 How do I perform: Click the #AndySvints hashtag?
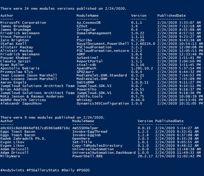coord(12,170)
